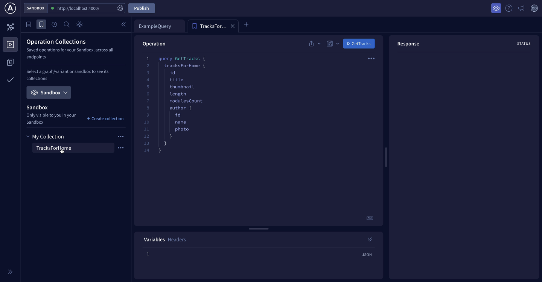Expand the left navigation sidebar
Viewport: 542px width, 282px height.
10,272
